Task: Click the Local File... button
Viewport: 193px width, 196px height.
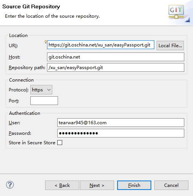Action: (x=170, y=45)
